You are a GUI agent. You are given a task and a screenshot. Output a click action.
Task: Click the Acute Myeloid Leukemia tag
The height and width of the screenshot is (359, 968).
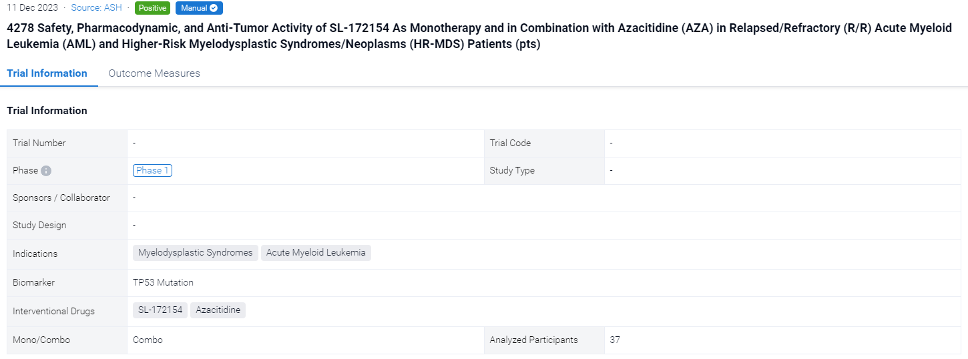(316, 253)
